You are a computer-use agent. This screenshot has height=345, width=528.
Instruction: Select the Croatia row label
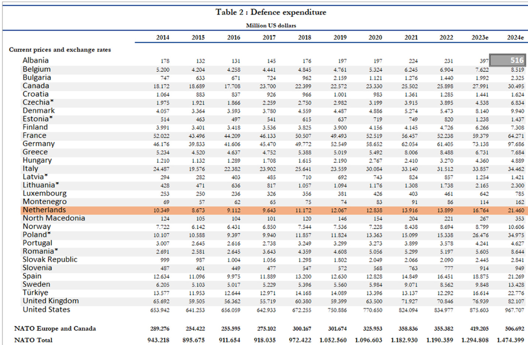click(35, 94)
